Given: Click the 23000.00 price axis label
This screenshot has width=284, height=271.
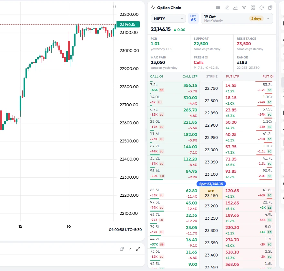Looking at the screenshot, I should (129, 51).
